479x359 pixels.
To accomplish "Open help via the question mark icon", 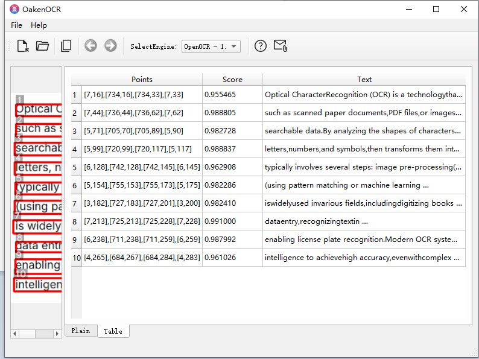I will (260, 46).
